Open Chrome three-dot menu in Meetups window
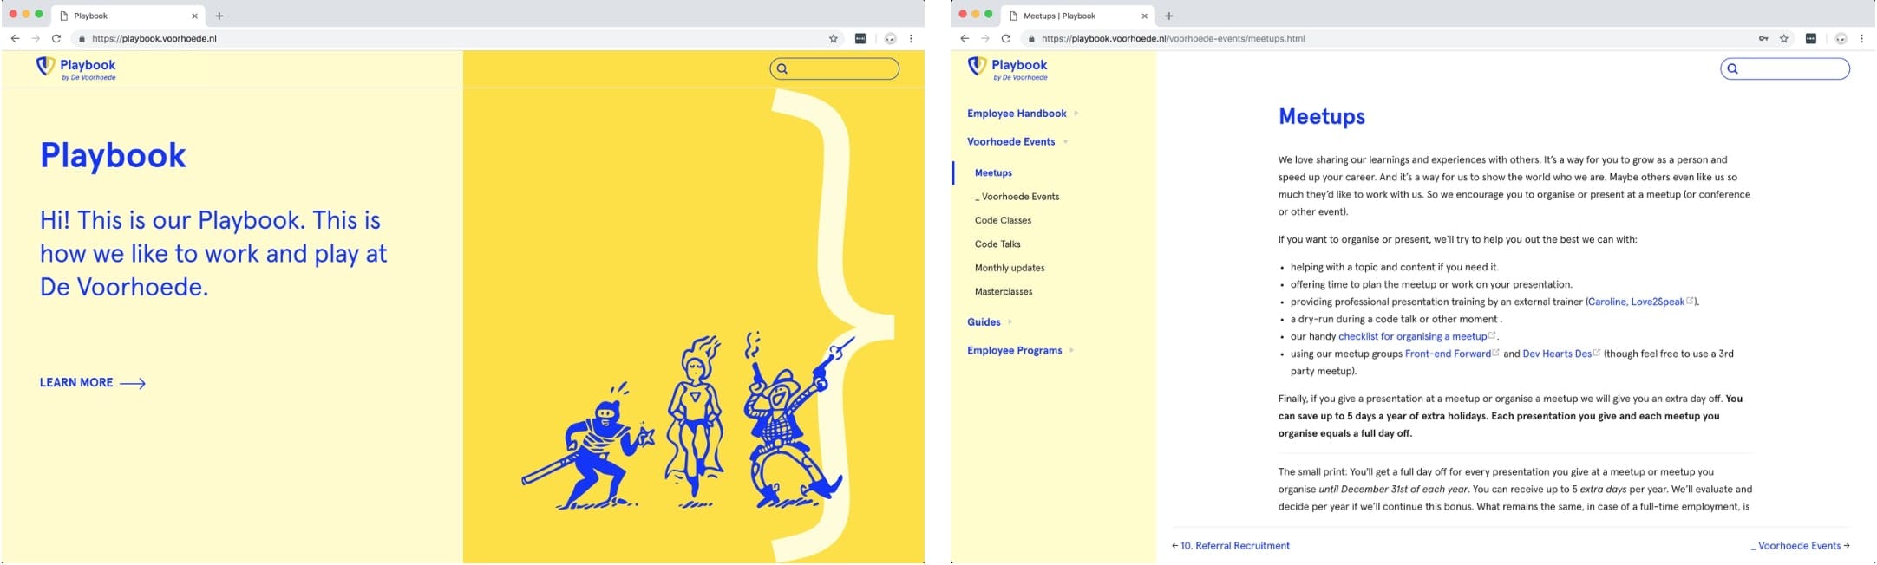This screenshot has width=1877, height=565. pos(1861,38)
